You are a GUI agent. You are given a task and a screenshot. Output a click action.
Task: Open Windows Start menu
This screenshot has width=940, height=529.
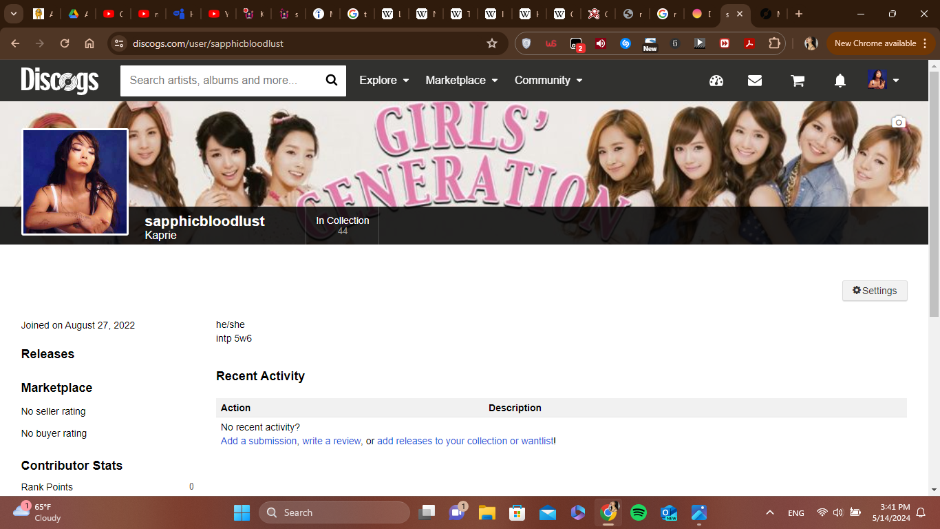coord(242,512)
